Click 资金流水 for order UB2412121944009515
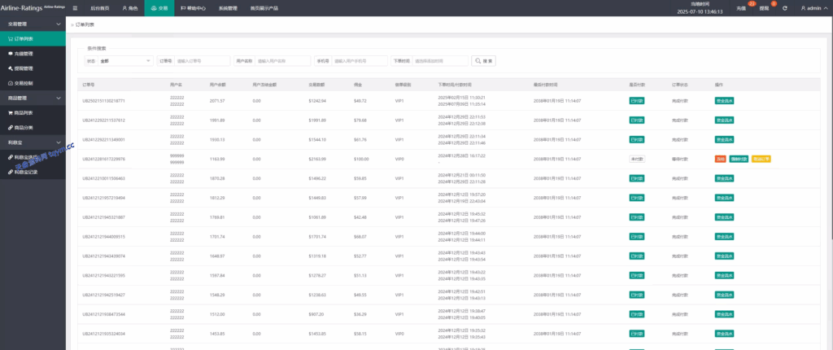Viewport: 833px width, 350px height. coord(724,237)
